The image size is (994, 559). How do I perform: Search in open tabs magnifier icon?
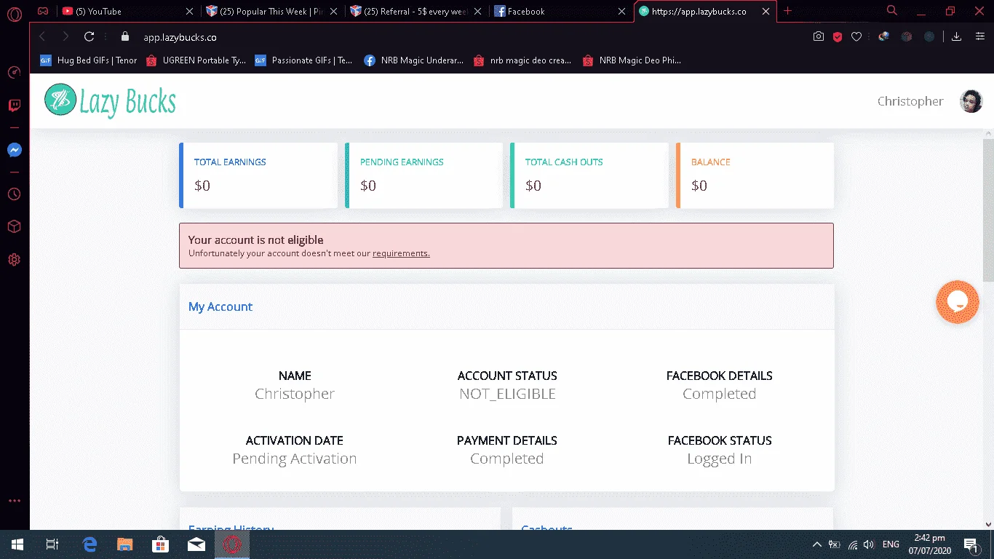click(892, 11)
